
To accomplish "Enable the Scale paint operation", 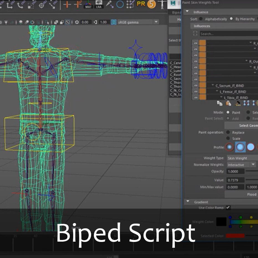I will (x=228, y=138).
